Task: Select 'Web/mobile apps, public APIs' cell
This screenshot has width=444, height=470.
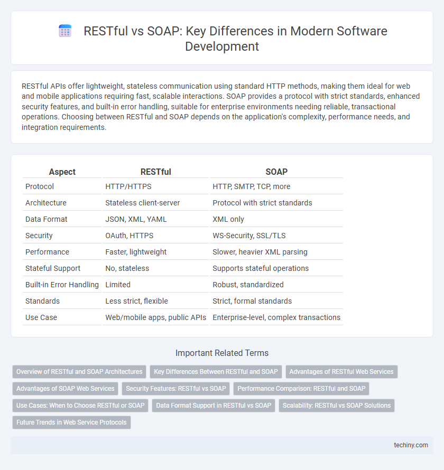Action: click(156, 317)
